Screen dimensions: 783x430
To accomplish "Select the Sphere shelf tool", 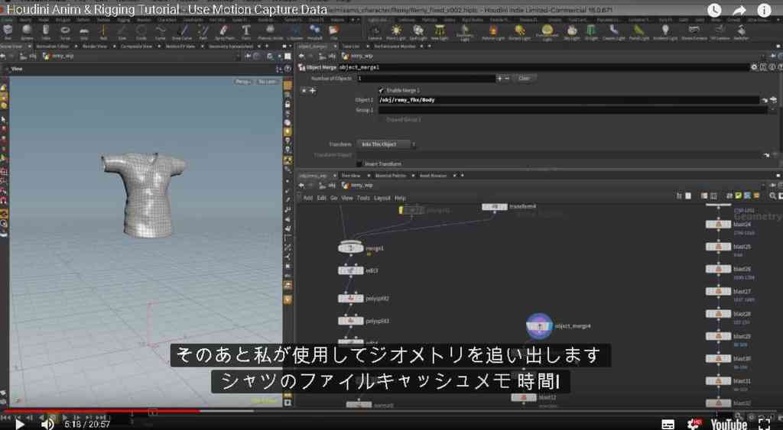I will pos(27,31).
